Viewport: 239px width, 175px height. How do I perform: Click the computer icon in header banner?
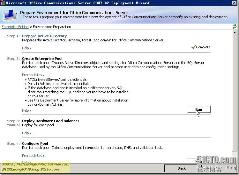click(x=10, y=15)
